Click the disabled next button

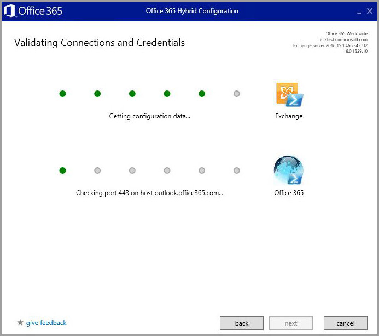coord(291,323)
